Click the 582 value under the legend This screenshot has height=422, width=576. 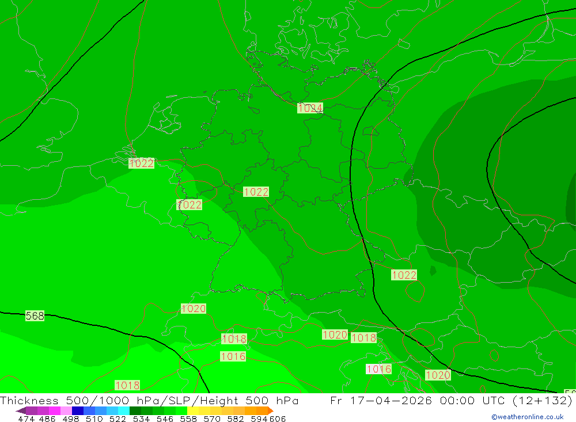click(235, 419)
